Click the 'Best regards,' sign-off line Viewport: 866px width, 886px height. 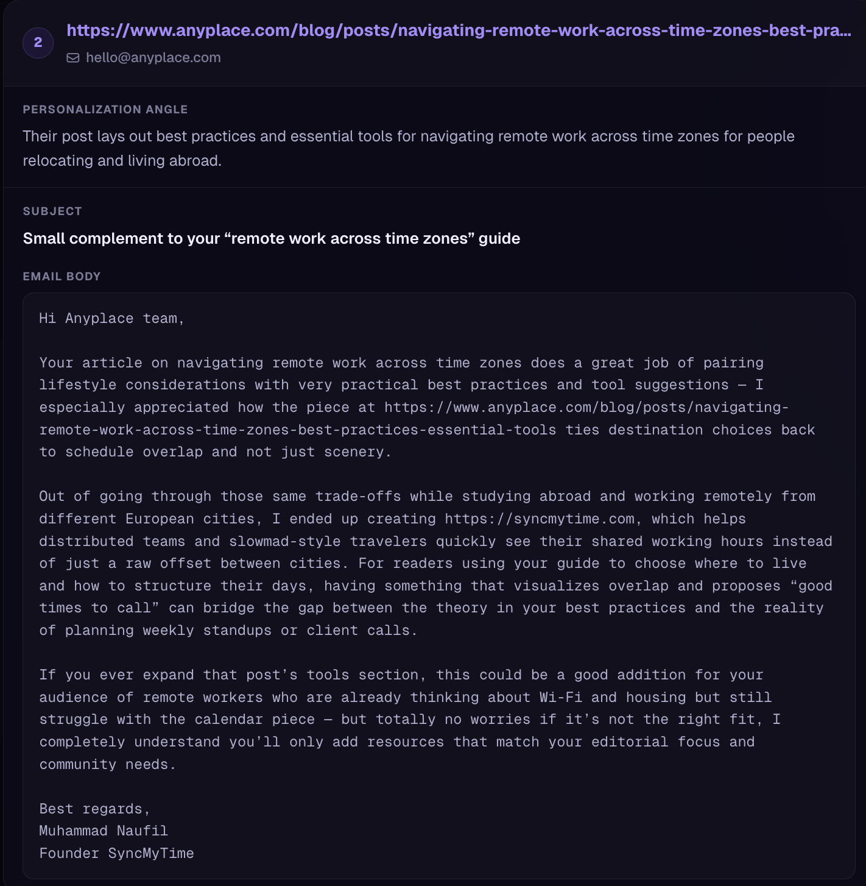94,809
